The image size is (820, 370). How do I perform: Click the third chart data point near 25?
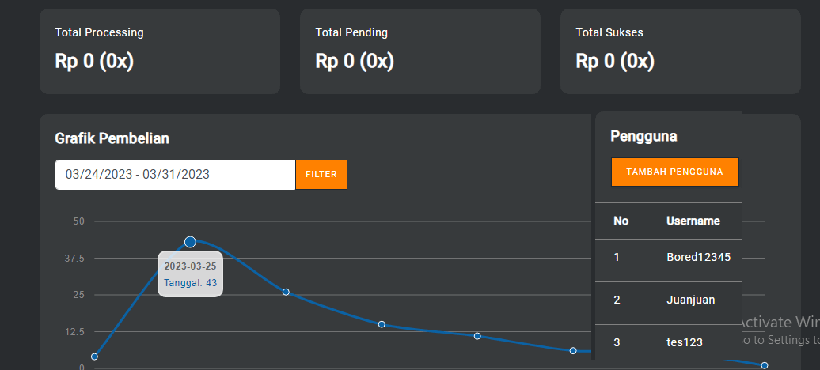point(286,292)
